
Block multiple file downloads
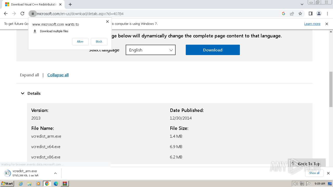coord(99,42)
